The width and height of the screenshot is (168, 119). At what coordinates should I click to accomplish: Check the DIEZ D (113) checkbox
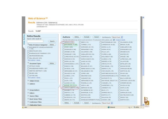(x=80, y=42)
